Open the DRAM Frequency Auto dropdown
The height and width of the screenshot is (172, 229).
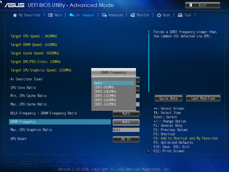pos(126,122)
